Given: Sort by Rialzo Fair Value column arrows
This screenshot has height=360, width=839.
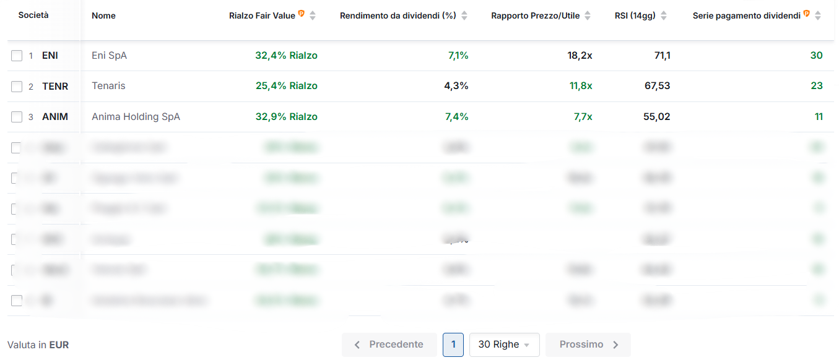Looking at the screenshot, I should [313, 16].
